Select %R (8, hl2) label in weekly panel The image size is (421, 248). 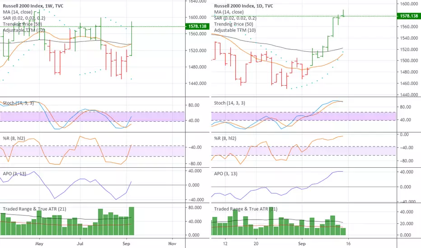(x=14, y=138)
